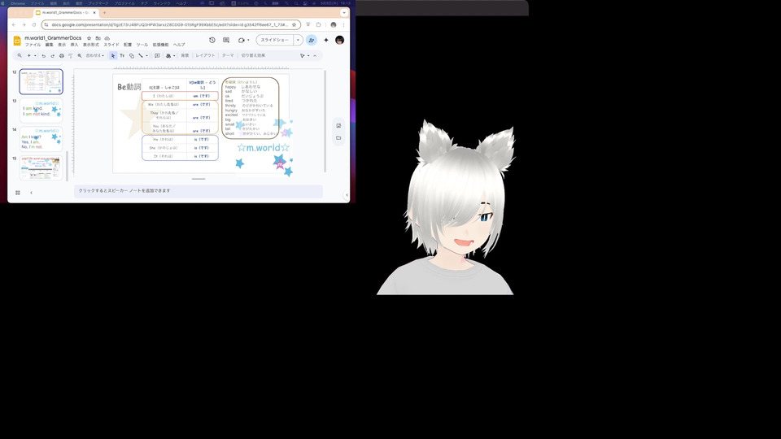Click the search menus magnifier icon
This screenshot has height=439, width=781.
click(20, 56)
